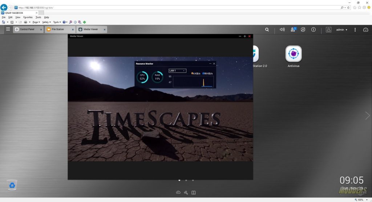Click the browser Back button
Viewport: 372px width, 202px height.
click(x=4, y=7)
